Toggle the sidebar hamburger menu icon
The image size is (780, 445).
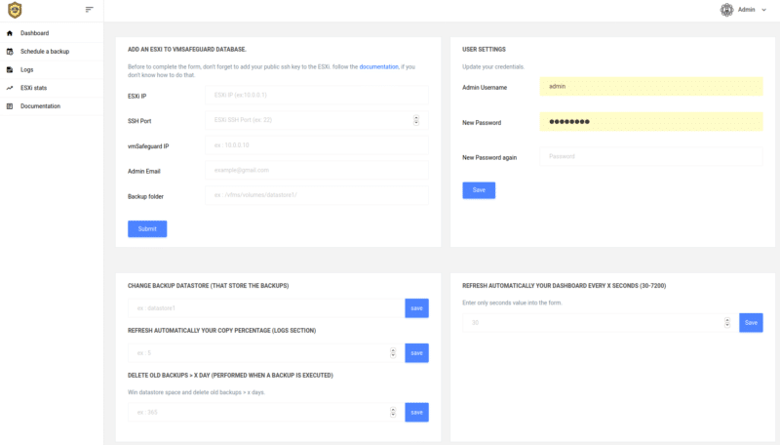pos(90,10)
